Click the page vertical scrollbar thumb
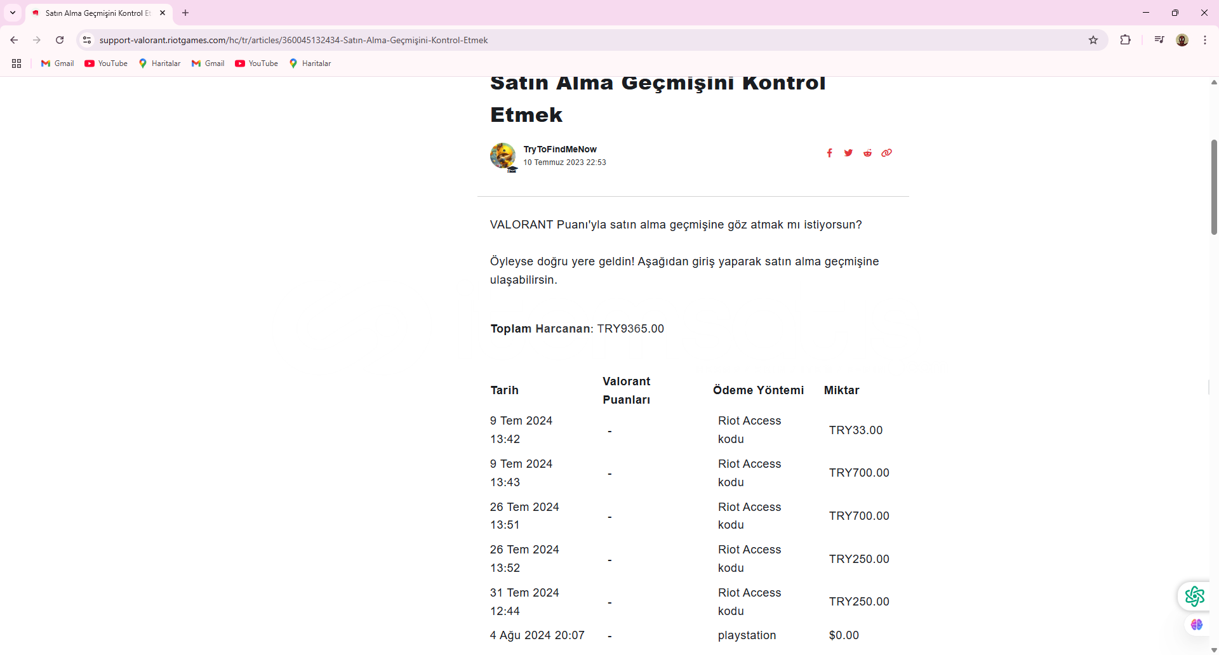This screenshot has height=655, width=1219. 1214,187
